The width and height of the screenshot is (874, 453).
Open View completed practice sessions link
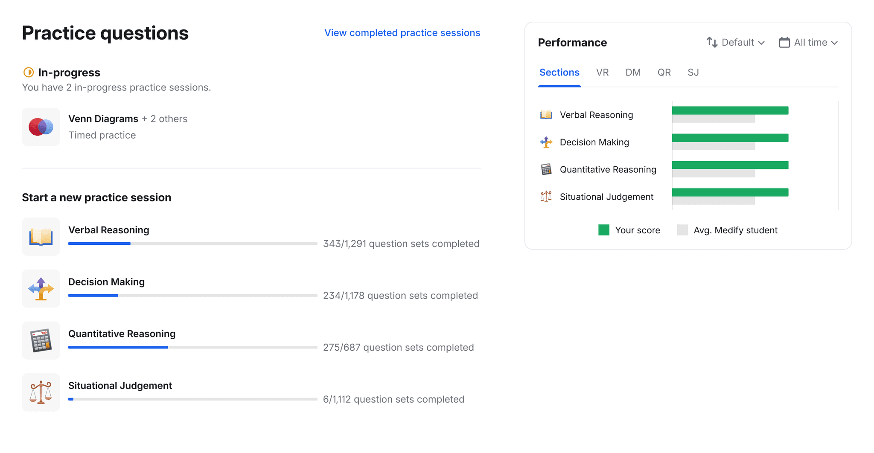(402, 33)
